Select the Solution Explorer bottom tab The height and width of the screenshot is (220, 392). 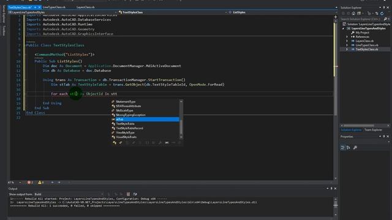[351, 130]
